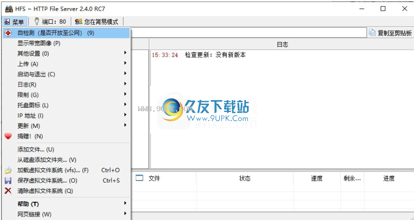This screenshot has width=414, height=220.
Task: Click the load VFS folder icon
Action: click(8, 170)
